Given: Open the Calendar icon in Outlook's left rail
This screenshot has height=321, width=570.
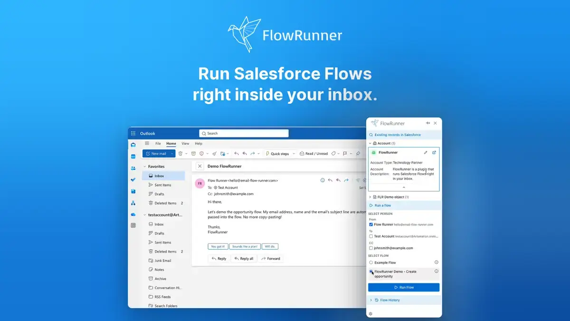Looking at the screenshot, I should [x=133, y=156].
